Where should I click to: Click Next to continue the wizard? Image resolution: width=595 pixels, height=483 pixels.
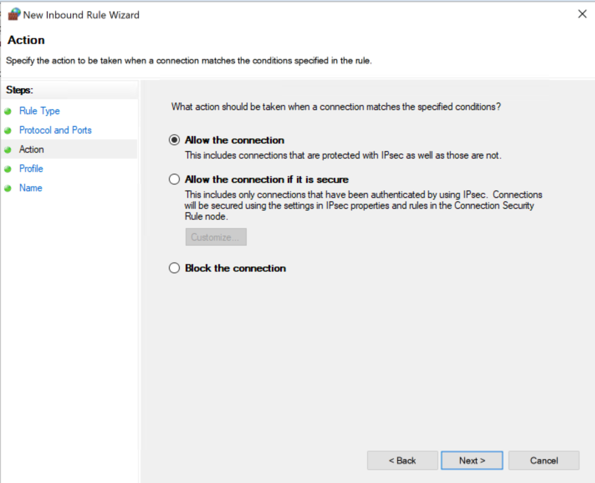[472, 460]
